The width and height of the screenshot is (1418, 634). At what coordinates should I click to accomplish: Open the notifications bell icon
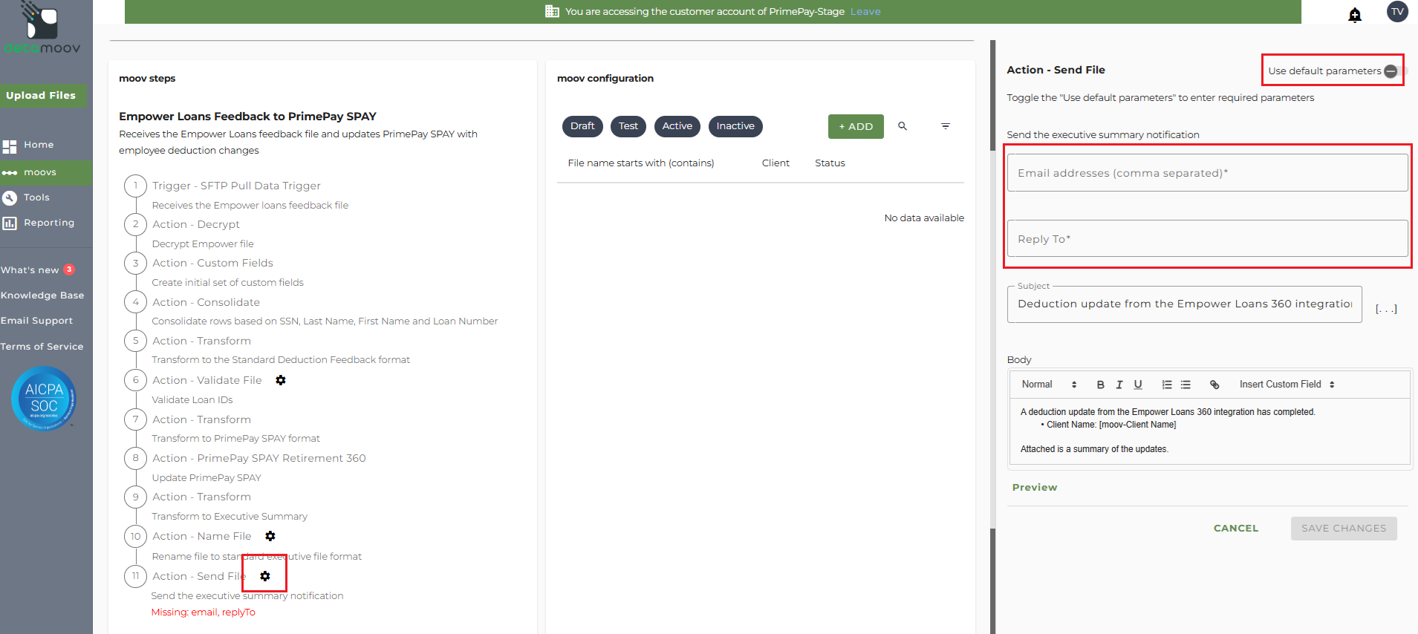click(x=1355, y=15)
